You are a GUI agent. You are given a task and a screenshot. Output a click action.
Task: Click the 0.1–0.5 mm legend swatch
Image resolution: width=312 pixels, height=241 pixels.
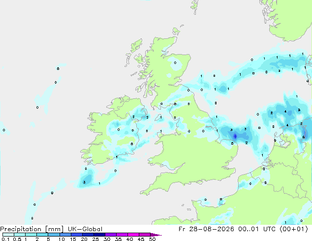(x=8, y=235)
